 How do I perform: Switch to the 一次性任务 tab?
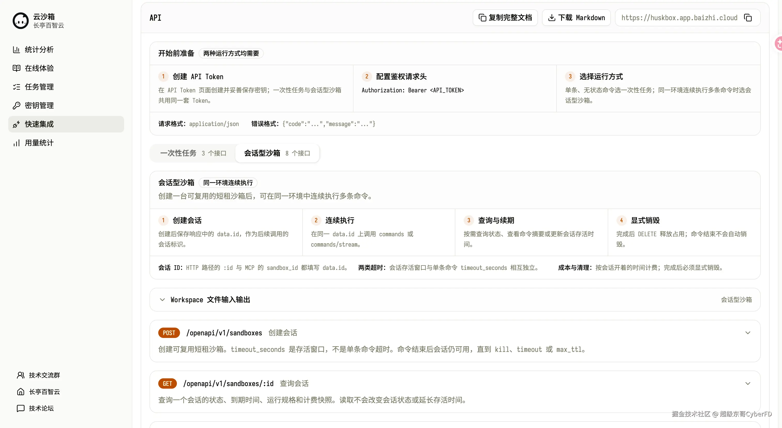(193, 153)
